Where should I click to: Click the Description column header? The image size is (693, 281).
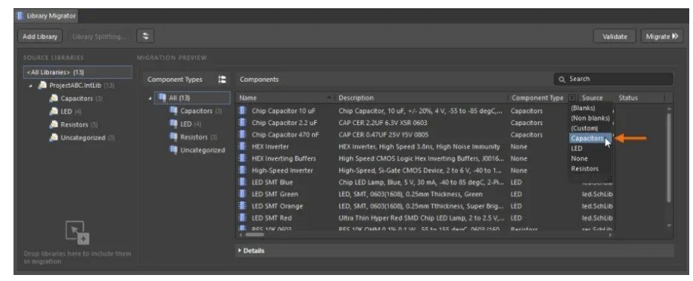(420, 98)
